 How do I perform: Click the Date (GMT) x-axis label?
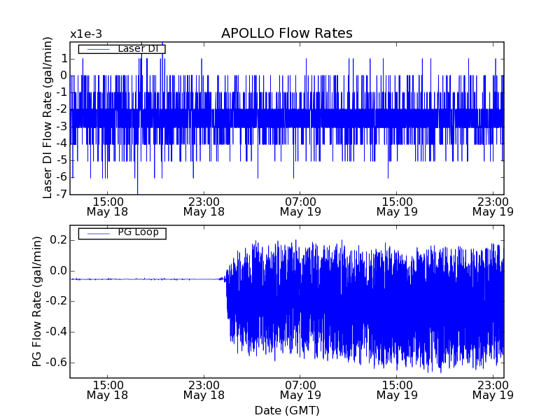click(x=286, y=410)
